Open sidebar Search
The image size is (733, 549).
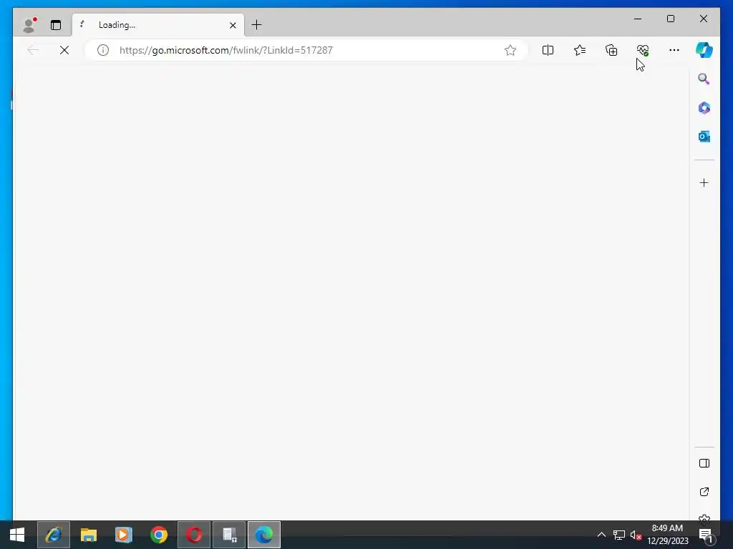tap(704, 79)
